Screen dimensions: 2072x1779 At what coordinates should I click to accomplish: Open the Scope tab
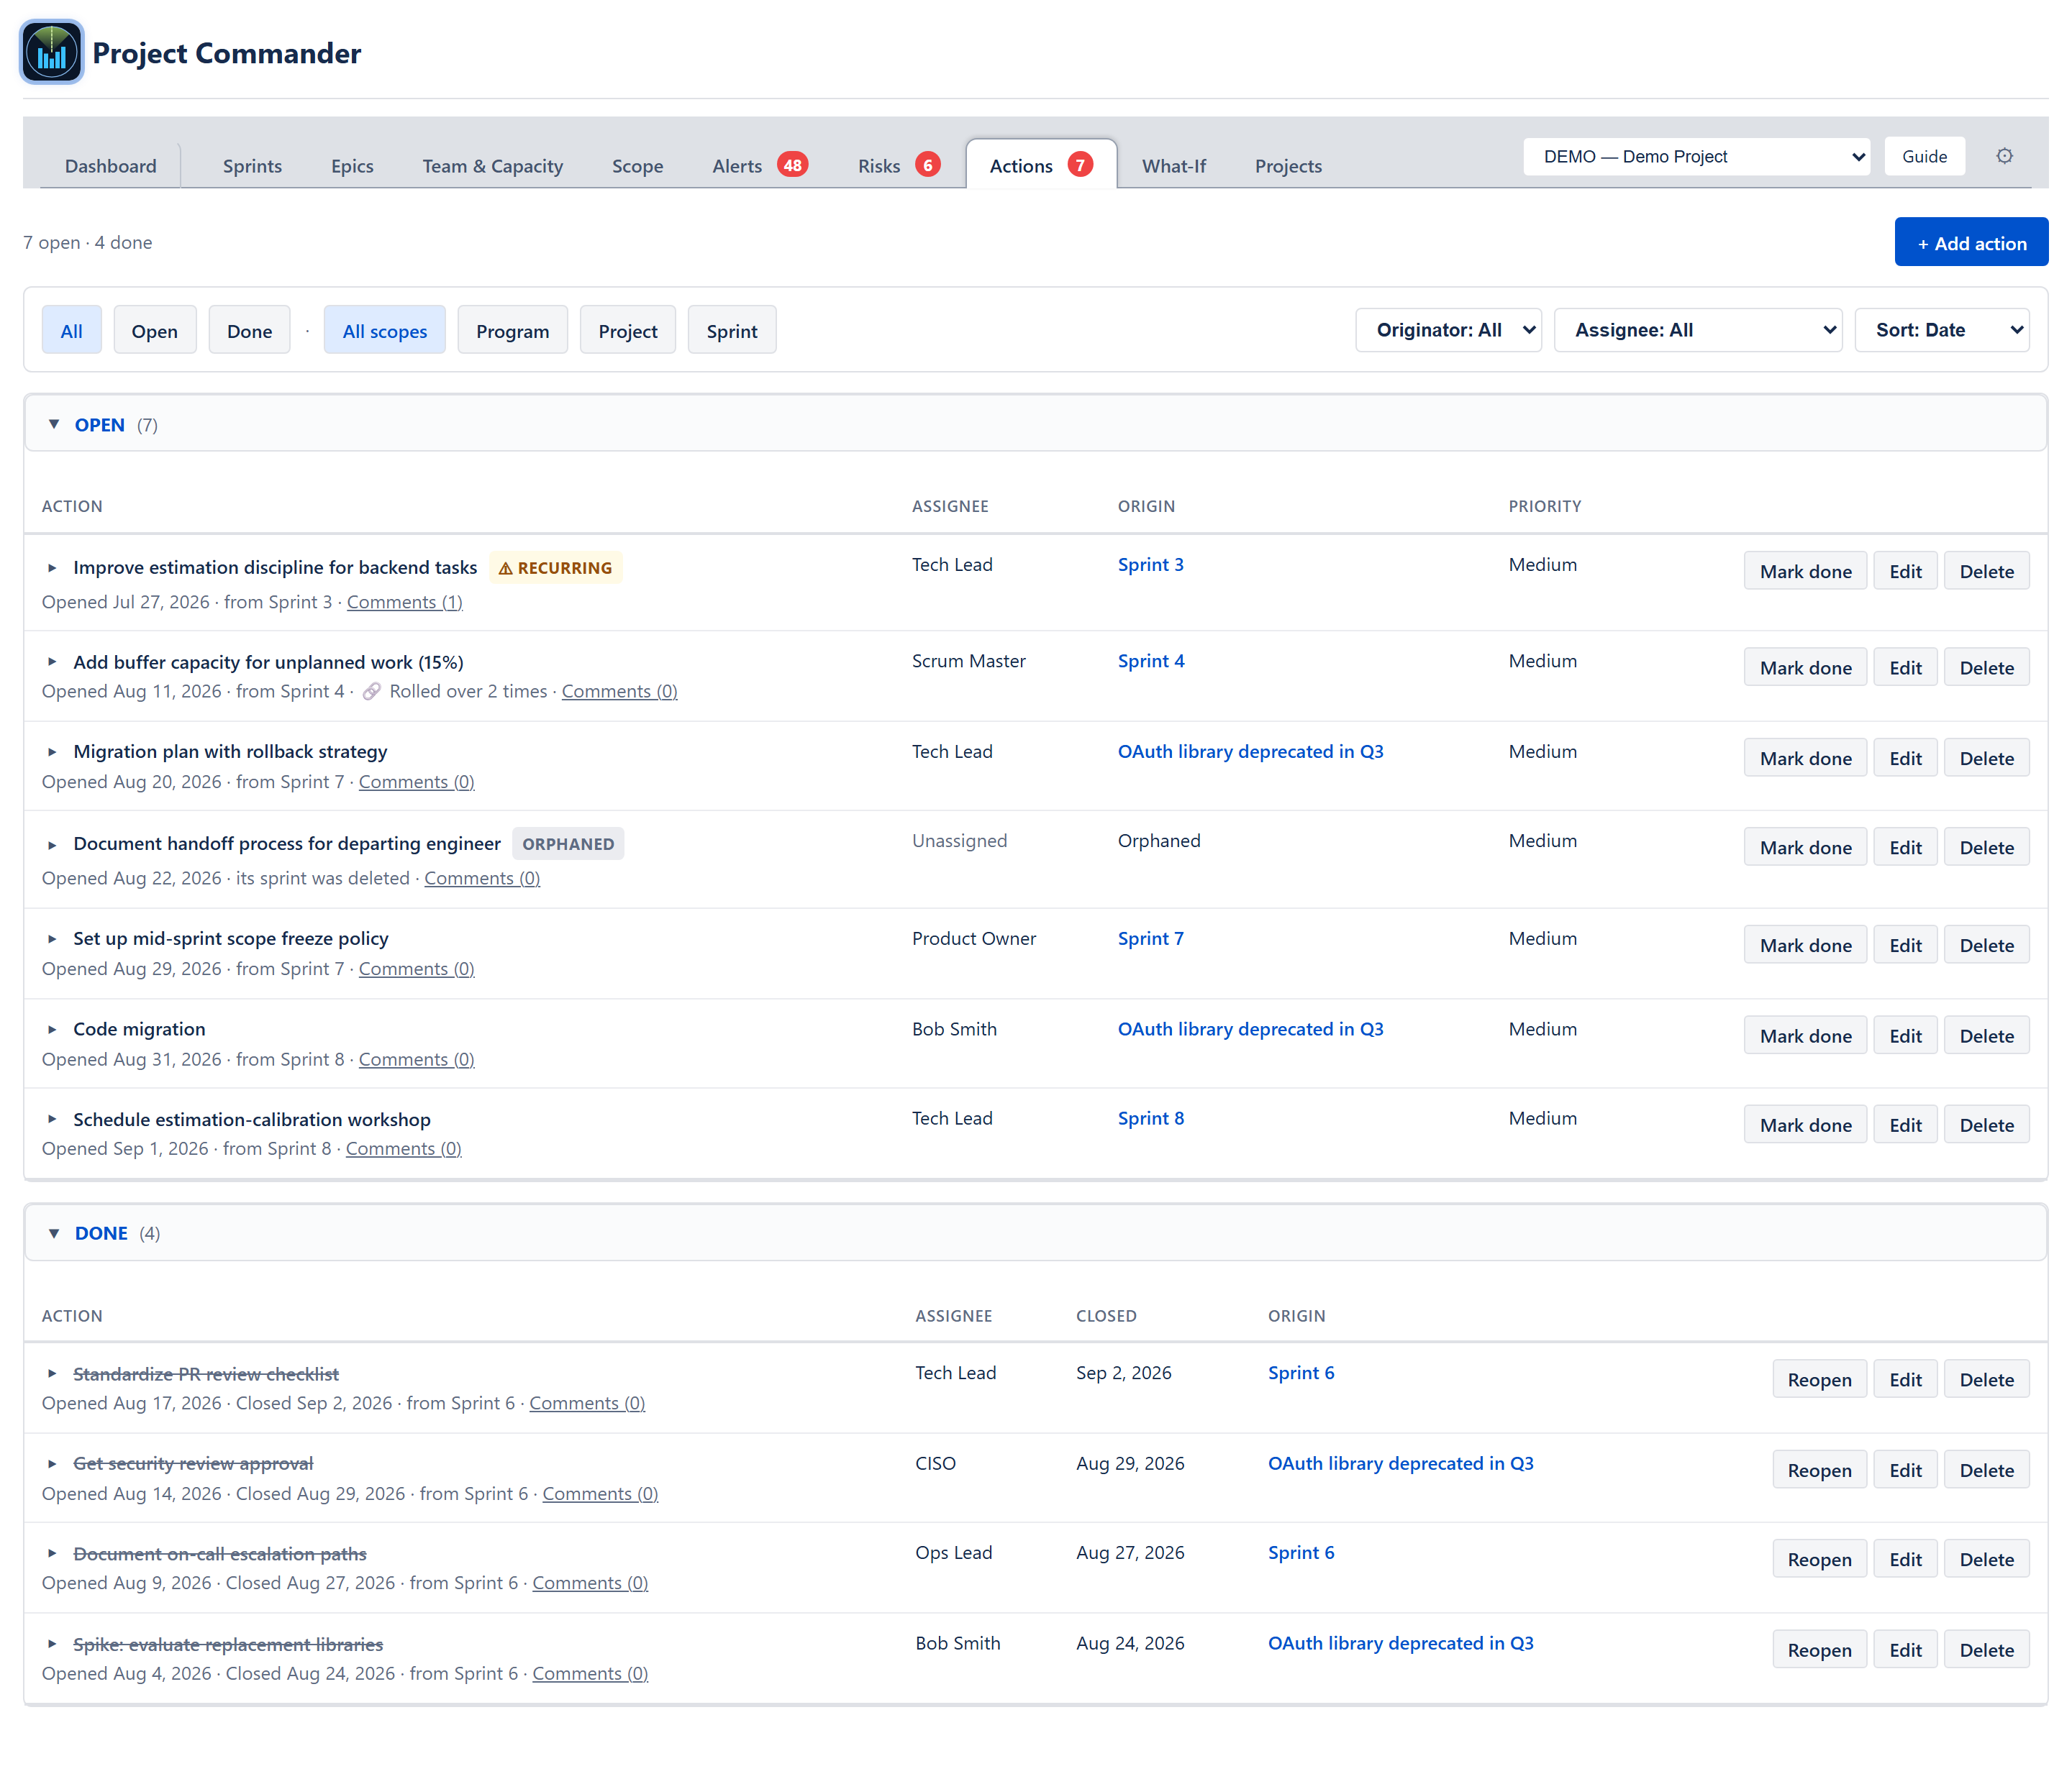(638, 166)
